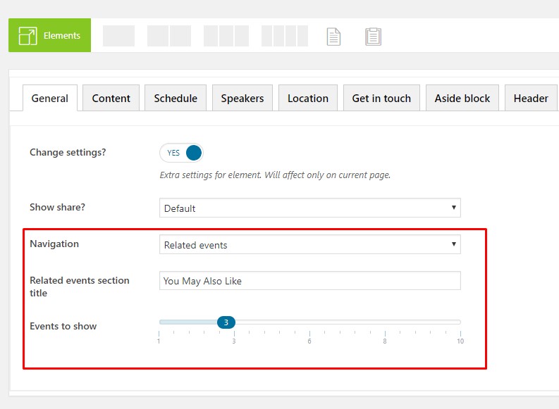Insert a two-column row layout
This screenshot has width=559, height=409.
tap(169, 36)
